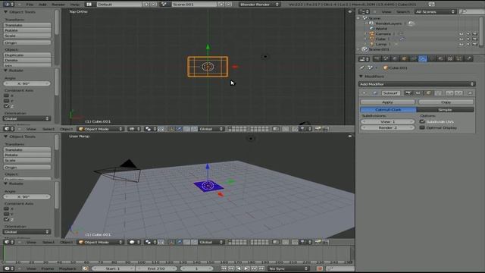This screenshot has width=485, height=273.
Task: Apply the Subsurf modifier
Action: pyautogui.click(x=387, y=102)
